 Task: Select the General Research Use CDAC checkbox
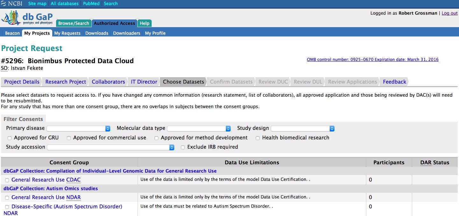coord(7,180)
